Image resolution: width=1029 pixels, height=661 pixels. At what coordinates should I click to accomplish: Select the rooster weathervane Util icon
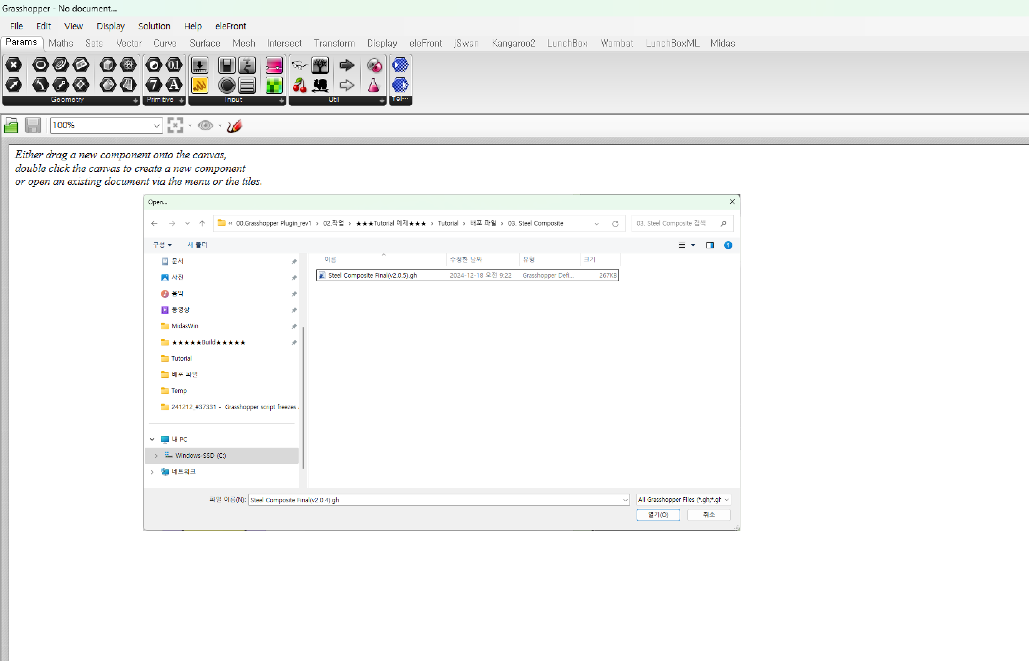pyautogui.click(x=320, y=85)
